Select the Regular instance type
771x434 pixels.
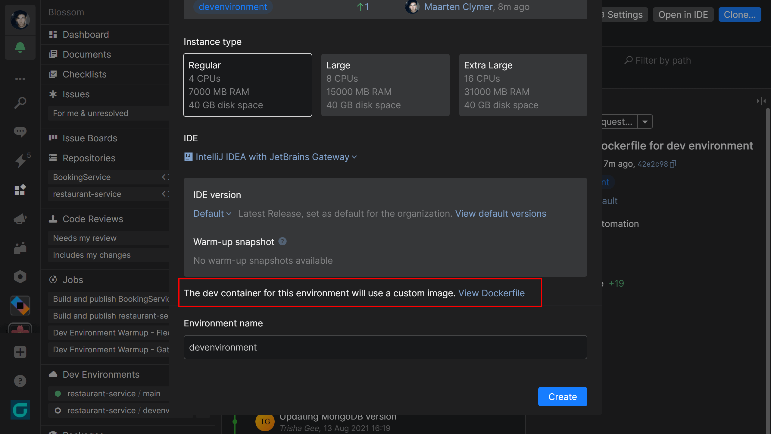tap(247, 84)
